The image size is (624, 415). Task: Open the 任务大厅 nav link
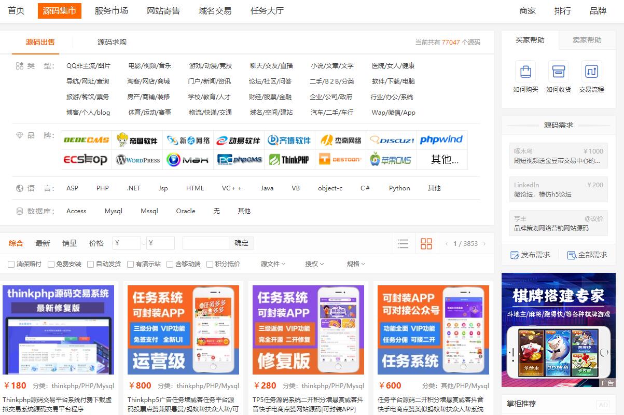pos(267,10)
